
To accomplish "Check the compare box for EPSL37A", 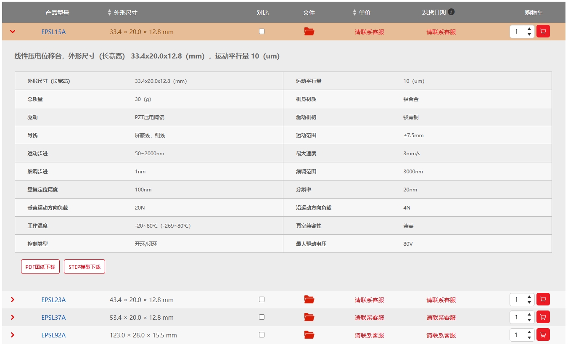I will coord(262,317).
